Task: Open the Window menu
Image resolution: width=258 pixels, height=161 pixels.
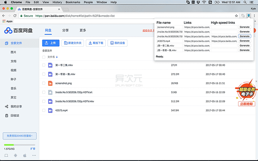Action: [x=102, y=2]
